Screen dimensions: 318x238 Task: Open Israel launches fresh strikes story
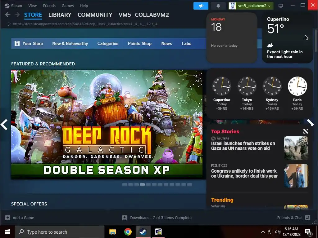(243, 146)
